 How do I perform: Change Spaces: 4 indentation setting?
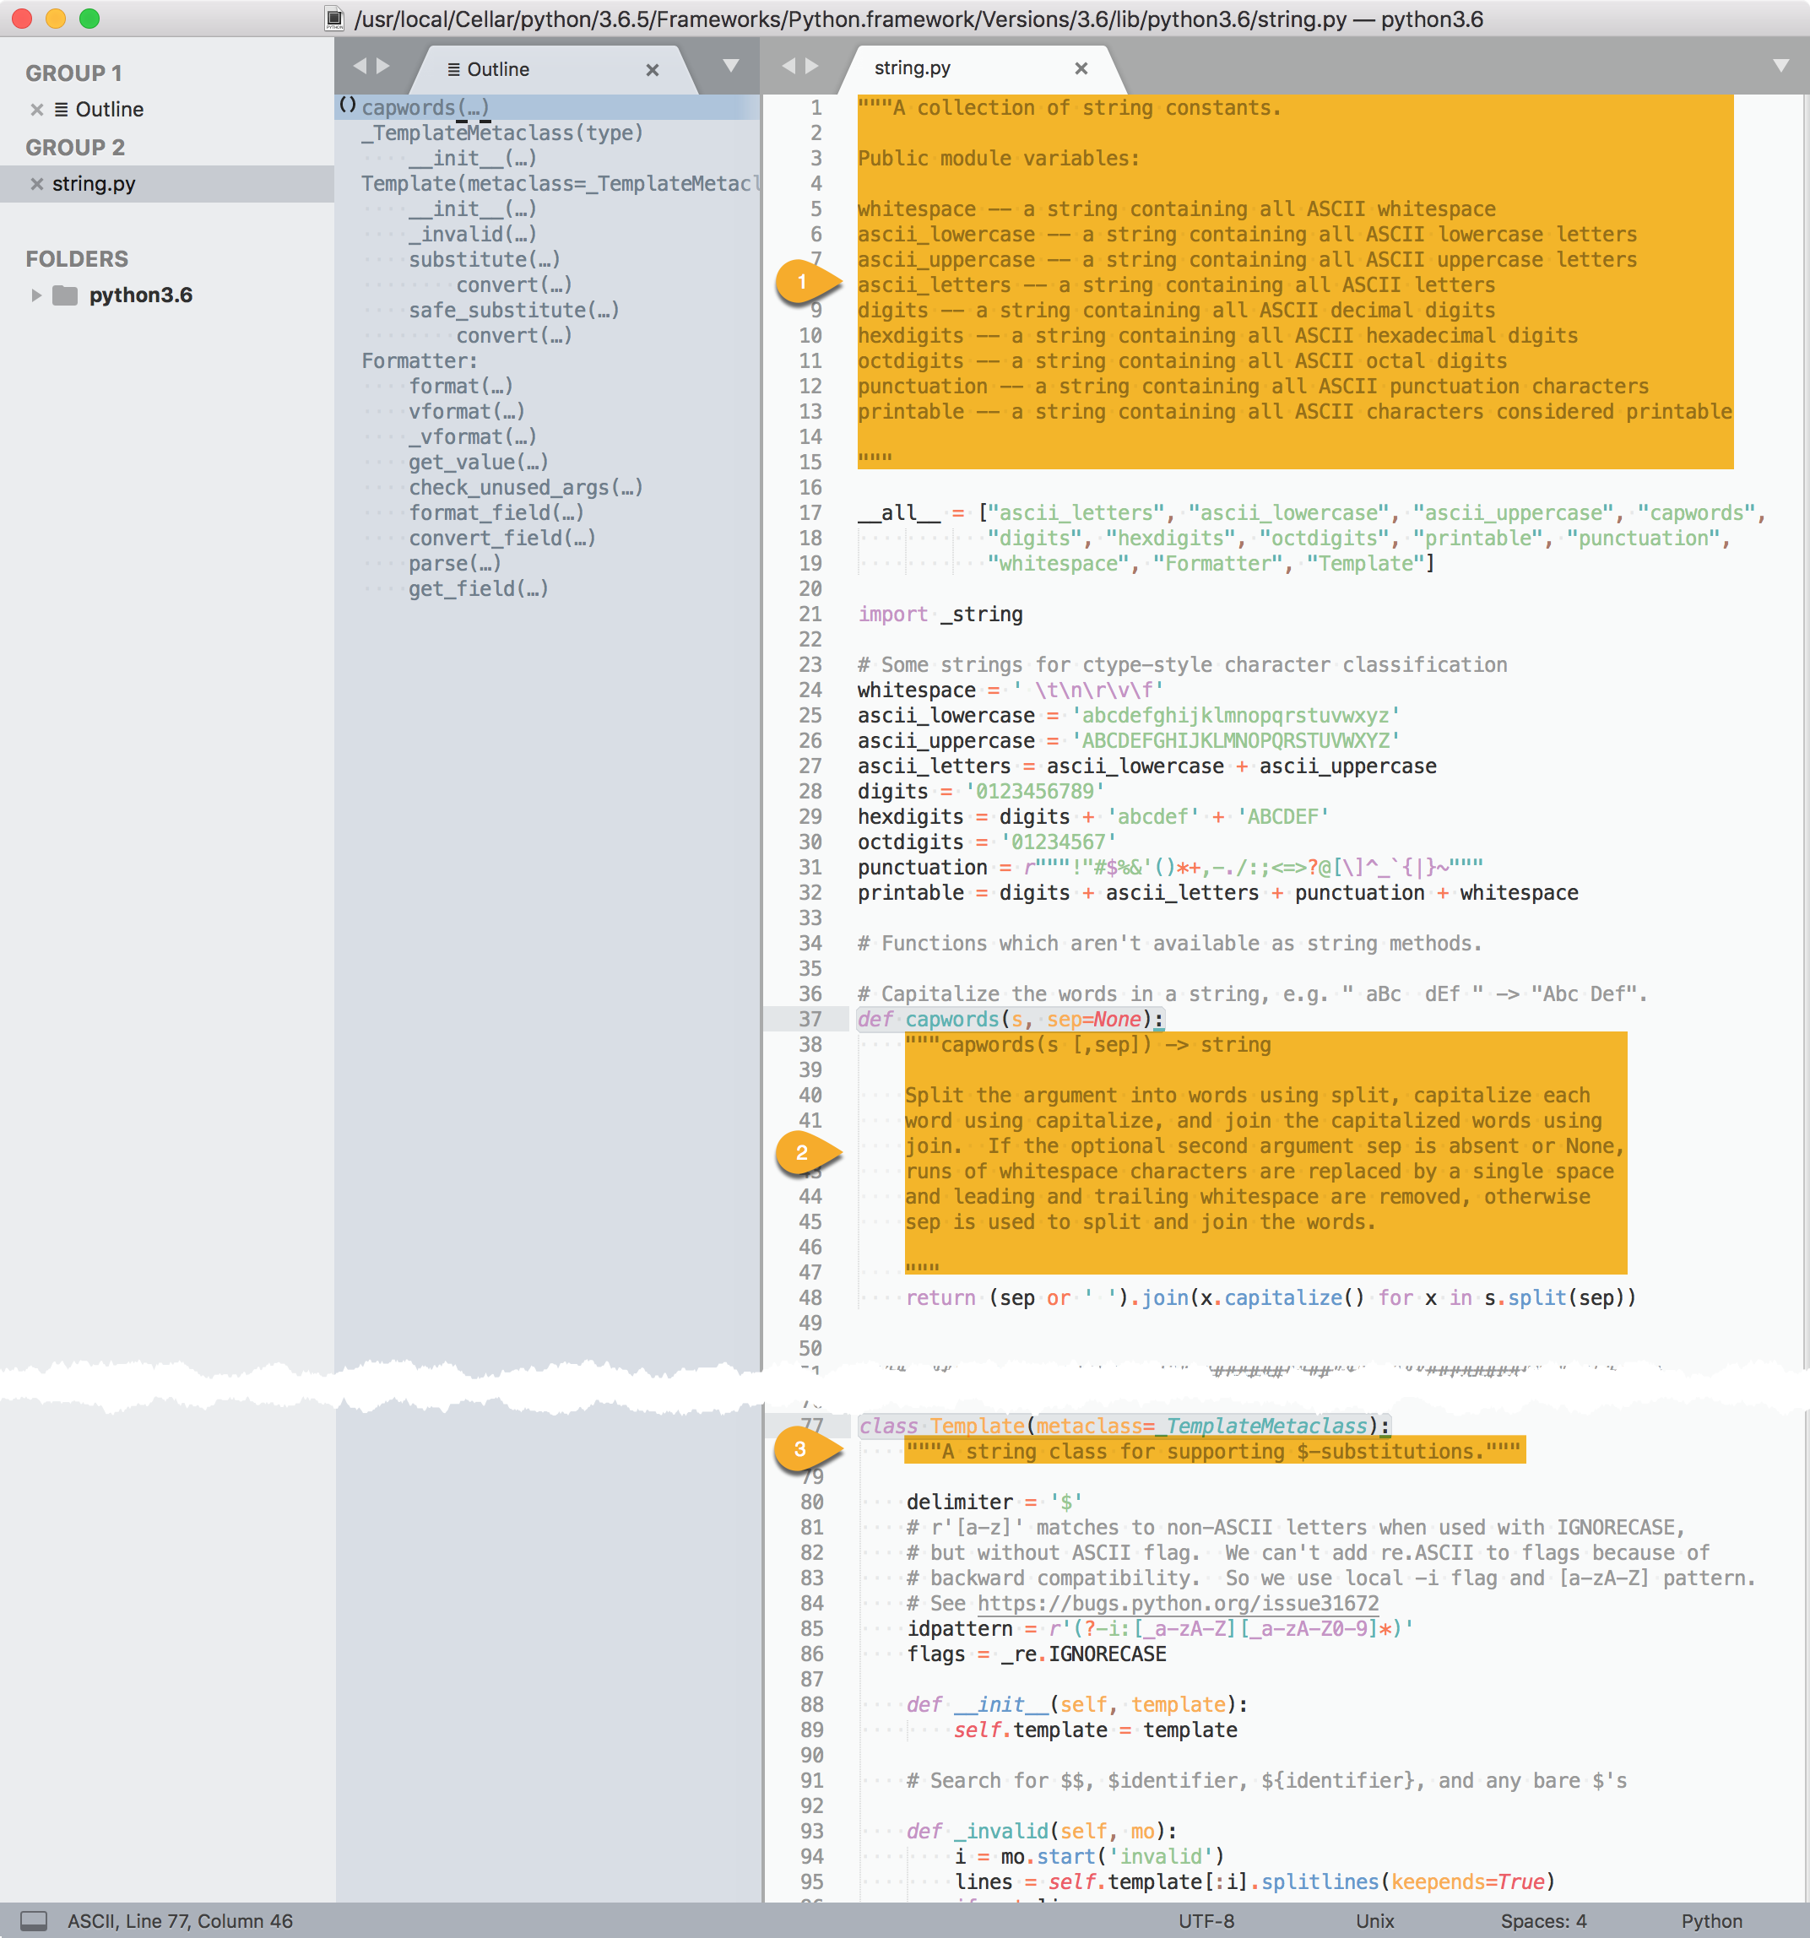pyautogui.click(x=1542, y=1920)
